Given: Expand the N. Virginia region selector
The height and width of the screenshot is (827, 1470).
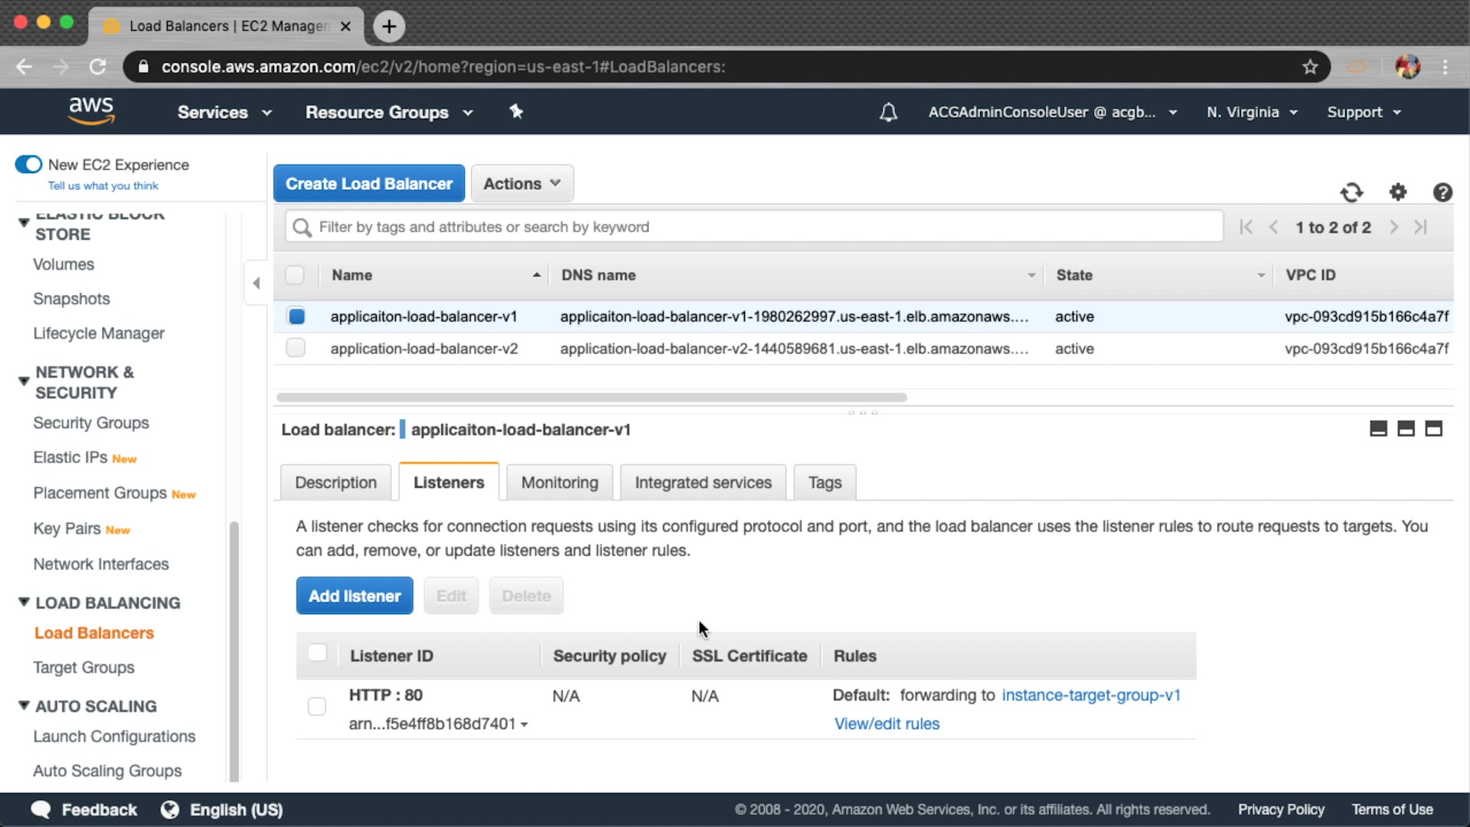Looking at the screenshot, I should [x=1251, y=113].
